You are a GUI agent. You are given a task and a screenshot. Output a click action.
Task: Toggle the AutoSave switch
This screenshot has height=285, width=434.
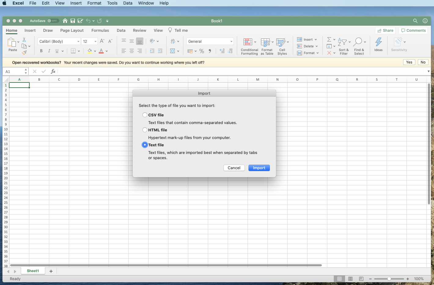[x=53, y=21]
